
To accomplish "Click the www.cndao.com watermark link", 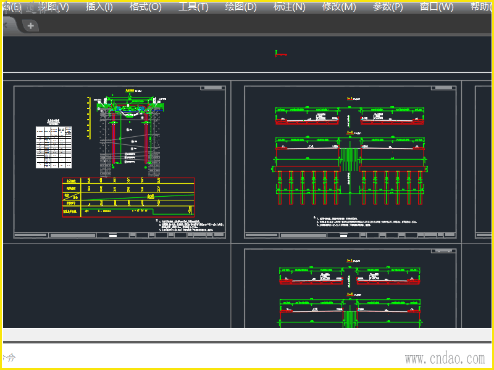I will (x=445, y=358).
